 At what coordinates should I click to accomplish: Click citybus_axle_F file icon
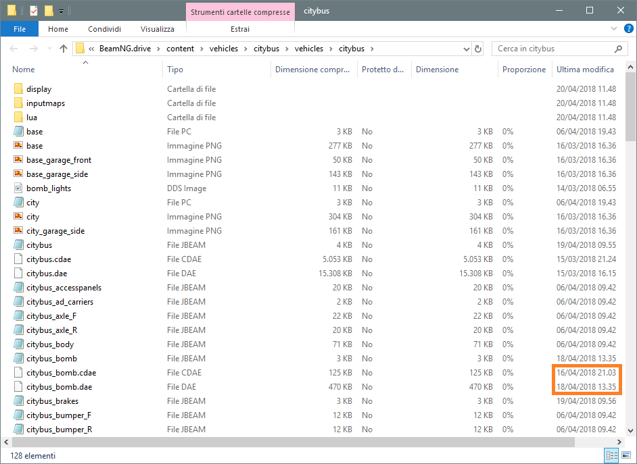[x=18, y=316]
